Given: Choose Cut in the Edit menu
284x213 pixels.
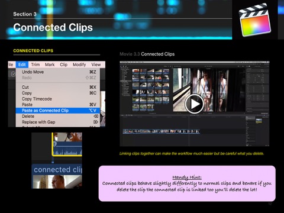Looking at the screenshot, I should (58, 87).
